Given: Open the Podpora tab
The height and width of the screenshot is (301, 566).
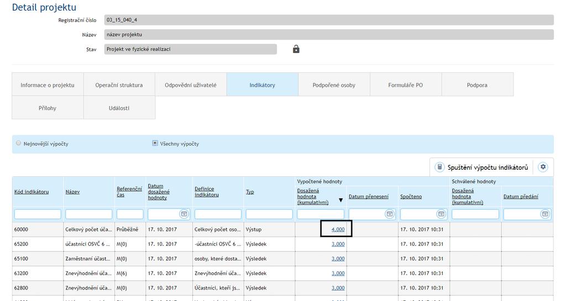Looking at the screenshot, I should pyautogui.click(x=477, y=85).
